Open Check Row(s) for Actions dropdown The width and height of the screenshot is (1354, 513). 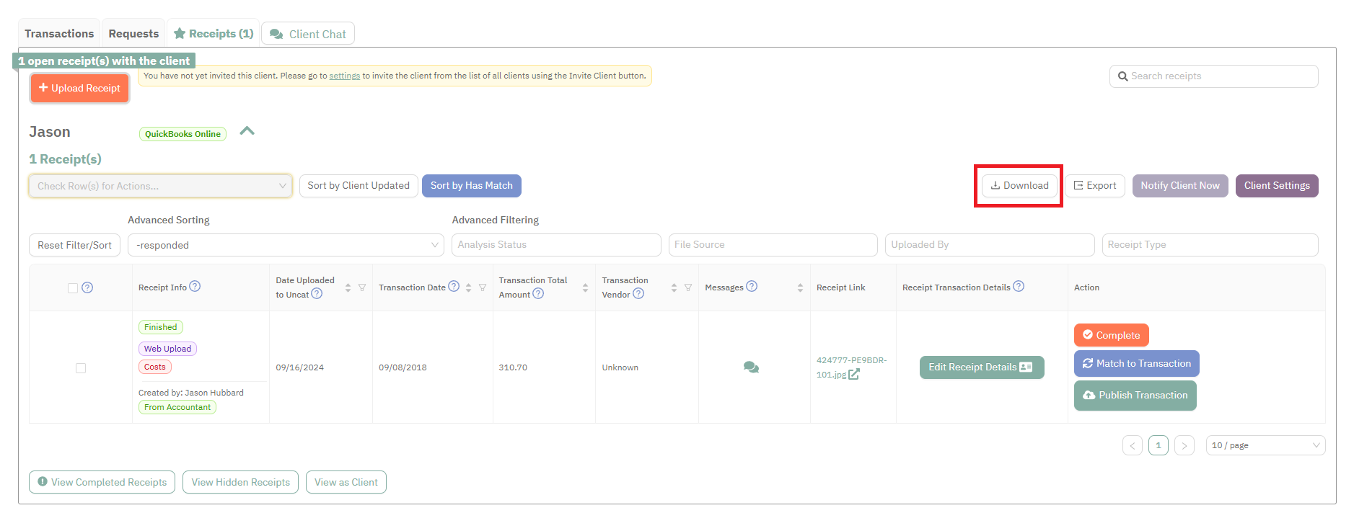pos(160,186)
